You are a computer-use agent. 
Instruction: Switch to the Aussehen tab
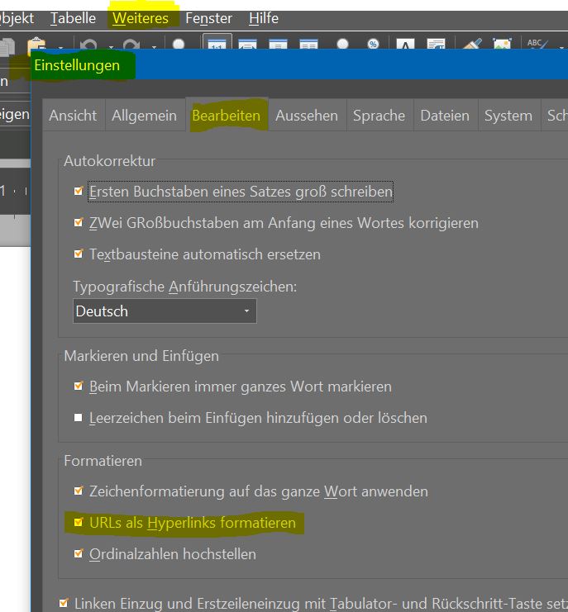306,116
